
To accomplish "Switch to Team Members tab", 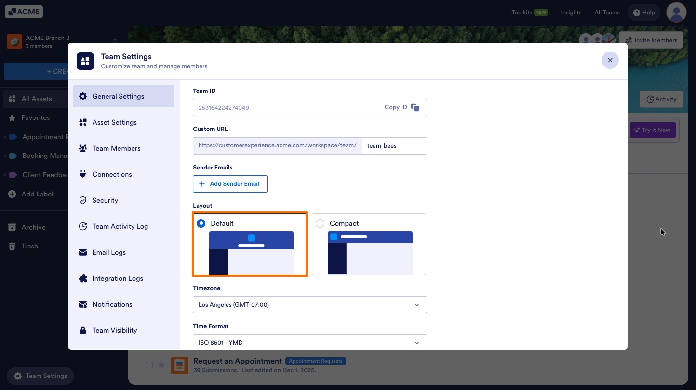I will pos(124,148).
